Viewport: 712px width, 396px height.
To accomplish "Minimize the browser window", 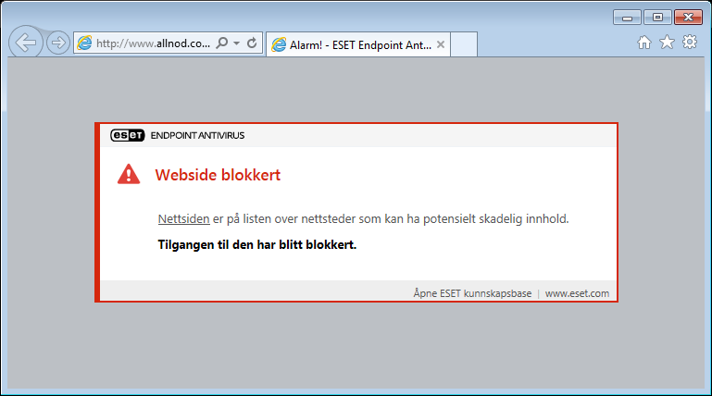I will [x=627, y=18].
